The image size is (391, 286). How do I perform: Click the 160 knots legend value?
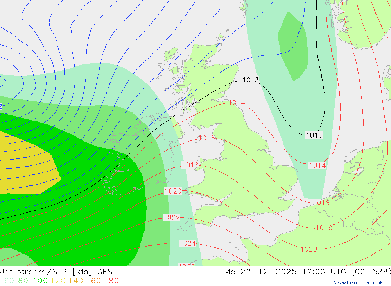pos(93,281)
